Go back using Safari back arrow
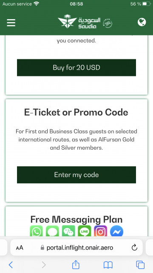153x273 pixels. tap(11, 265)
